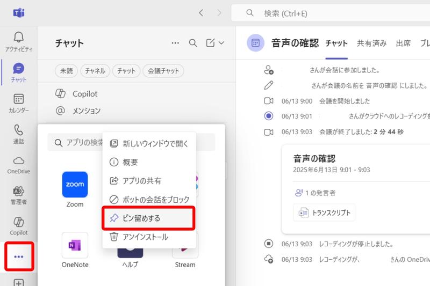430x286 pixels.
Task: Click '会議を開始しました' message at 9:00
Action: click(x=345, y=101)
